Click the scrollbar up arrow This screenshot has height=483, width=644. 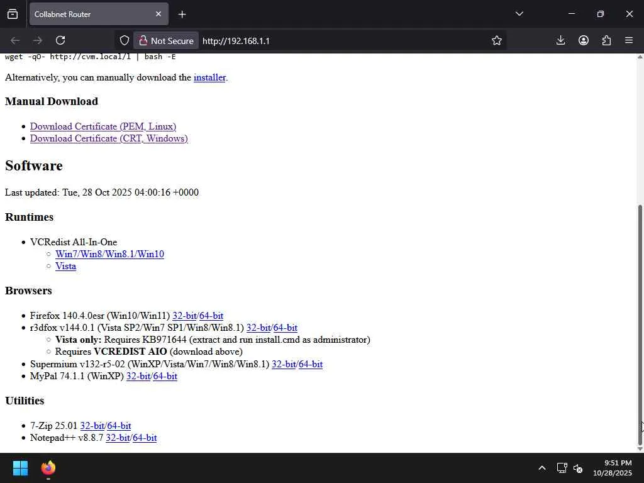pos(640,57)
